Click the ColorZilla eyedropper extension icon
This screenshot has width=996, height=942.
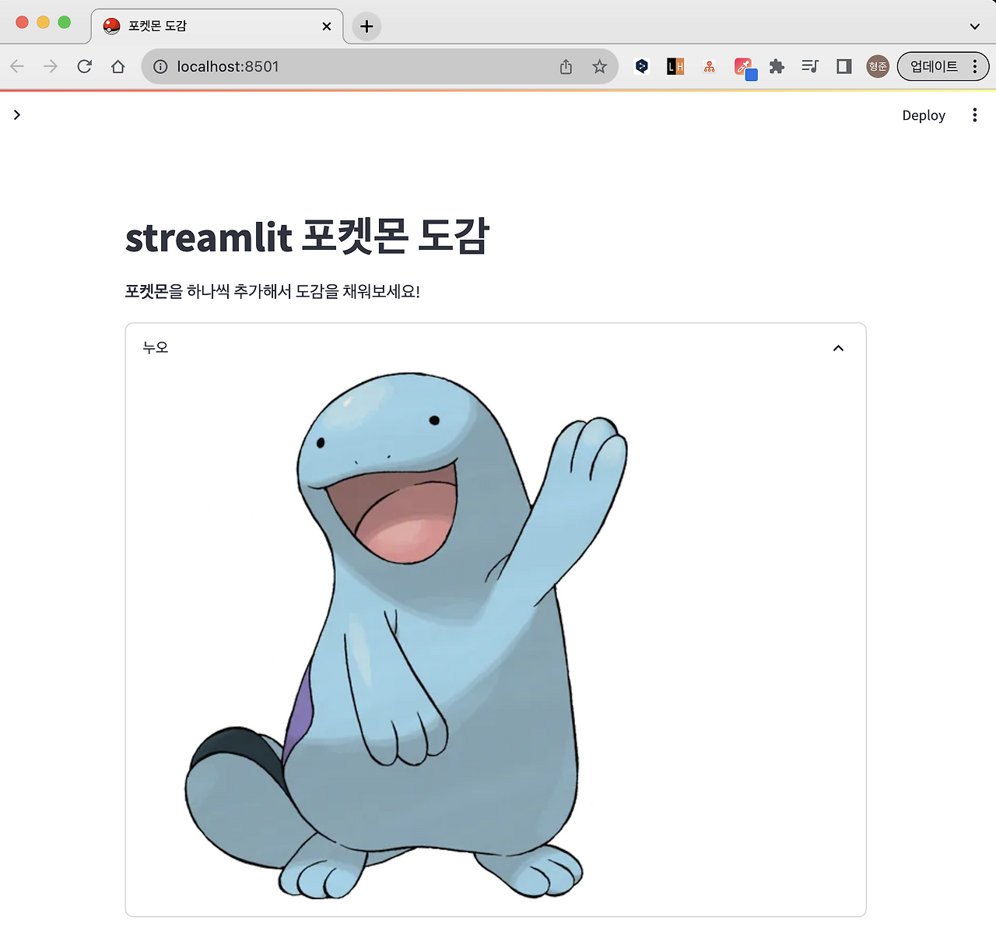tap(743, 66)
